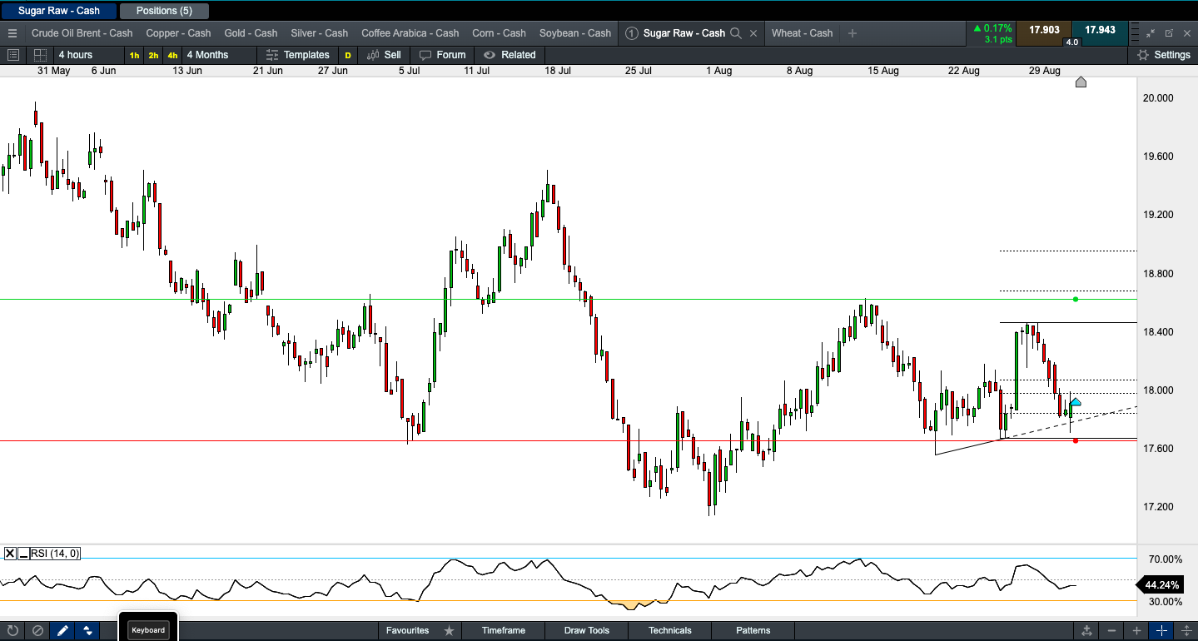Image resolution: width=1198 pixels, height=641 pixels.
Task: Add a new chart tab with the plus icon
Action: [853, 33]
